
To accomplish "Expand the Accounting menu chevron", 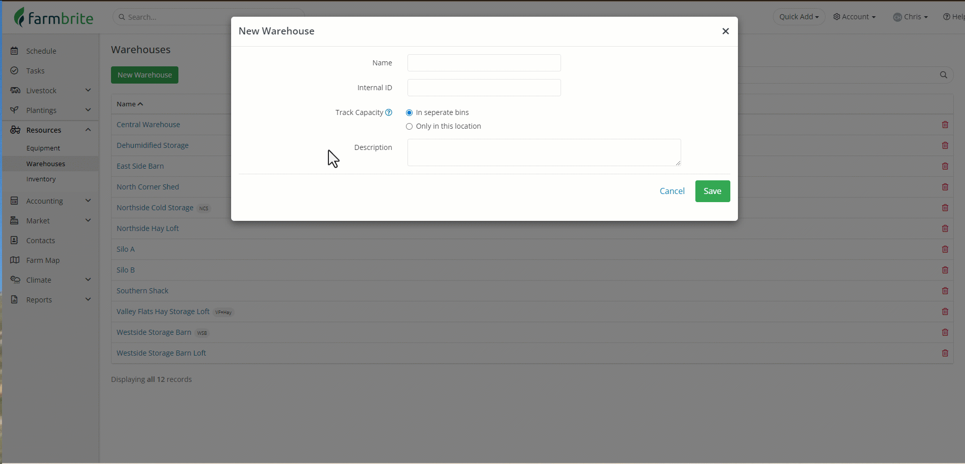I will [x=88, y=201].
